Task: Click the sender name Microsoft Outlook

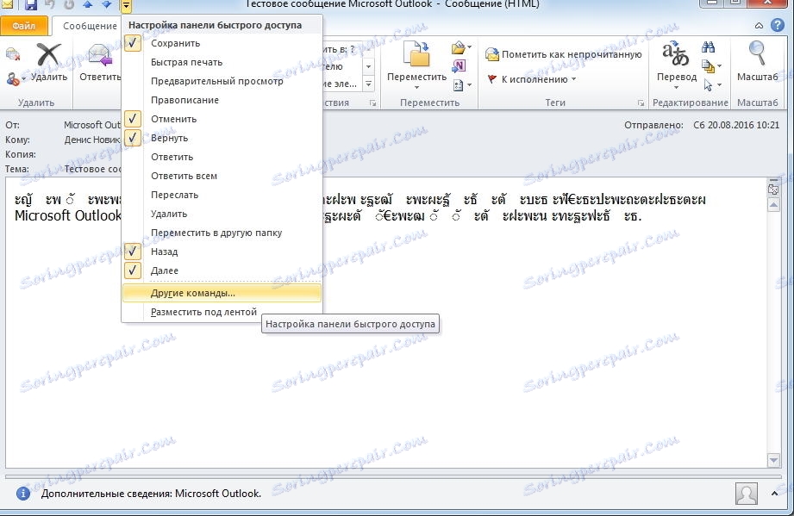Action: click(92, 125)
